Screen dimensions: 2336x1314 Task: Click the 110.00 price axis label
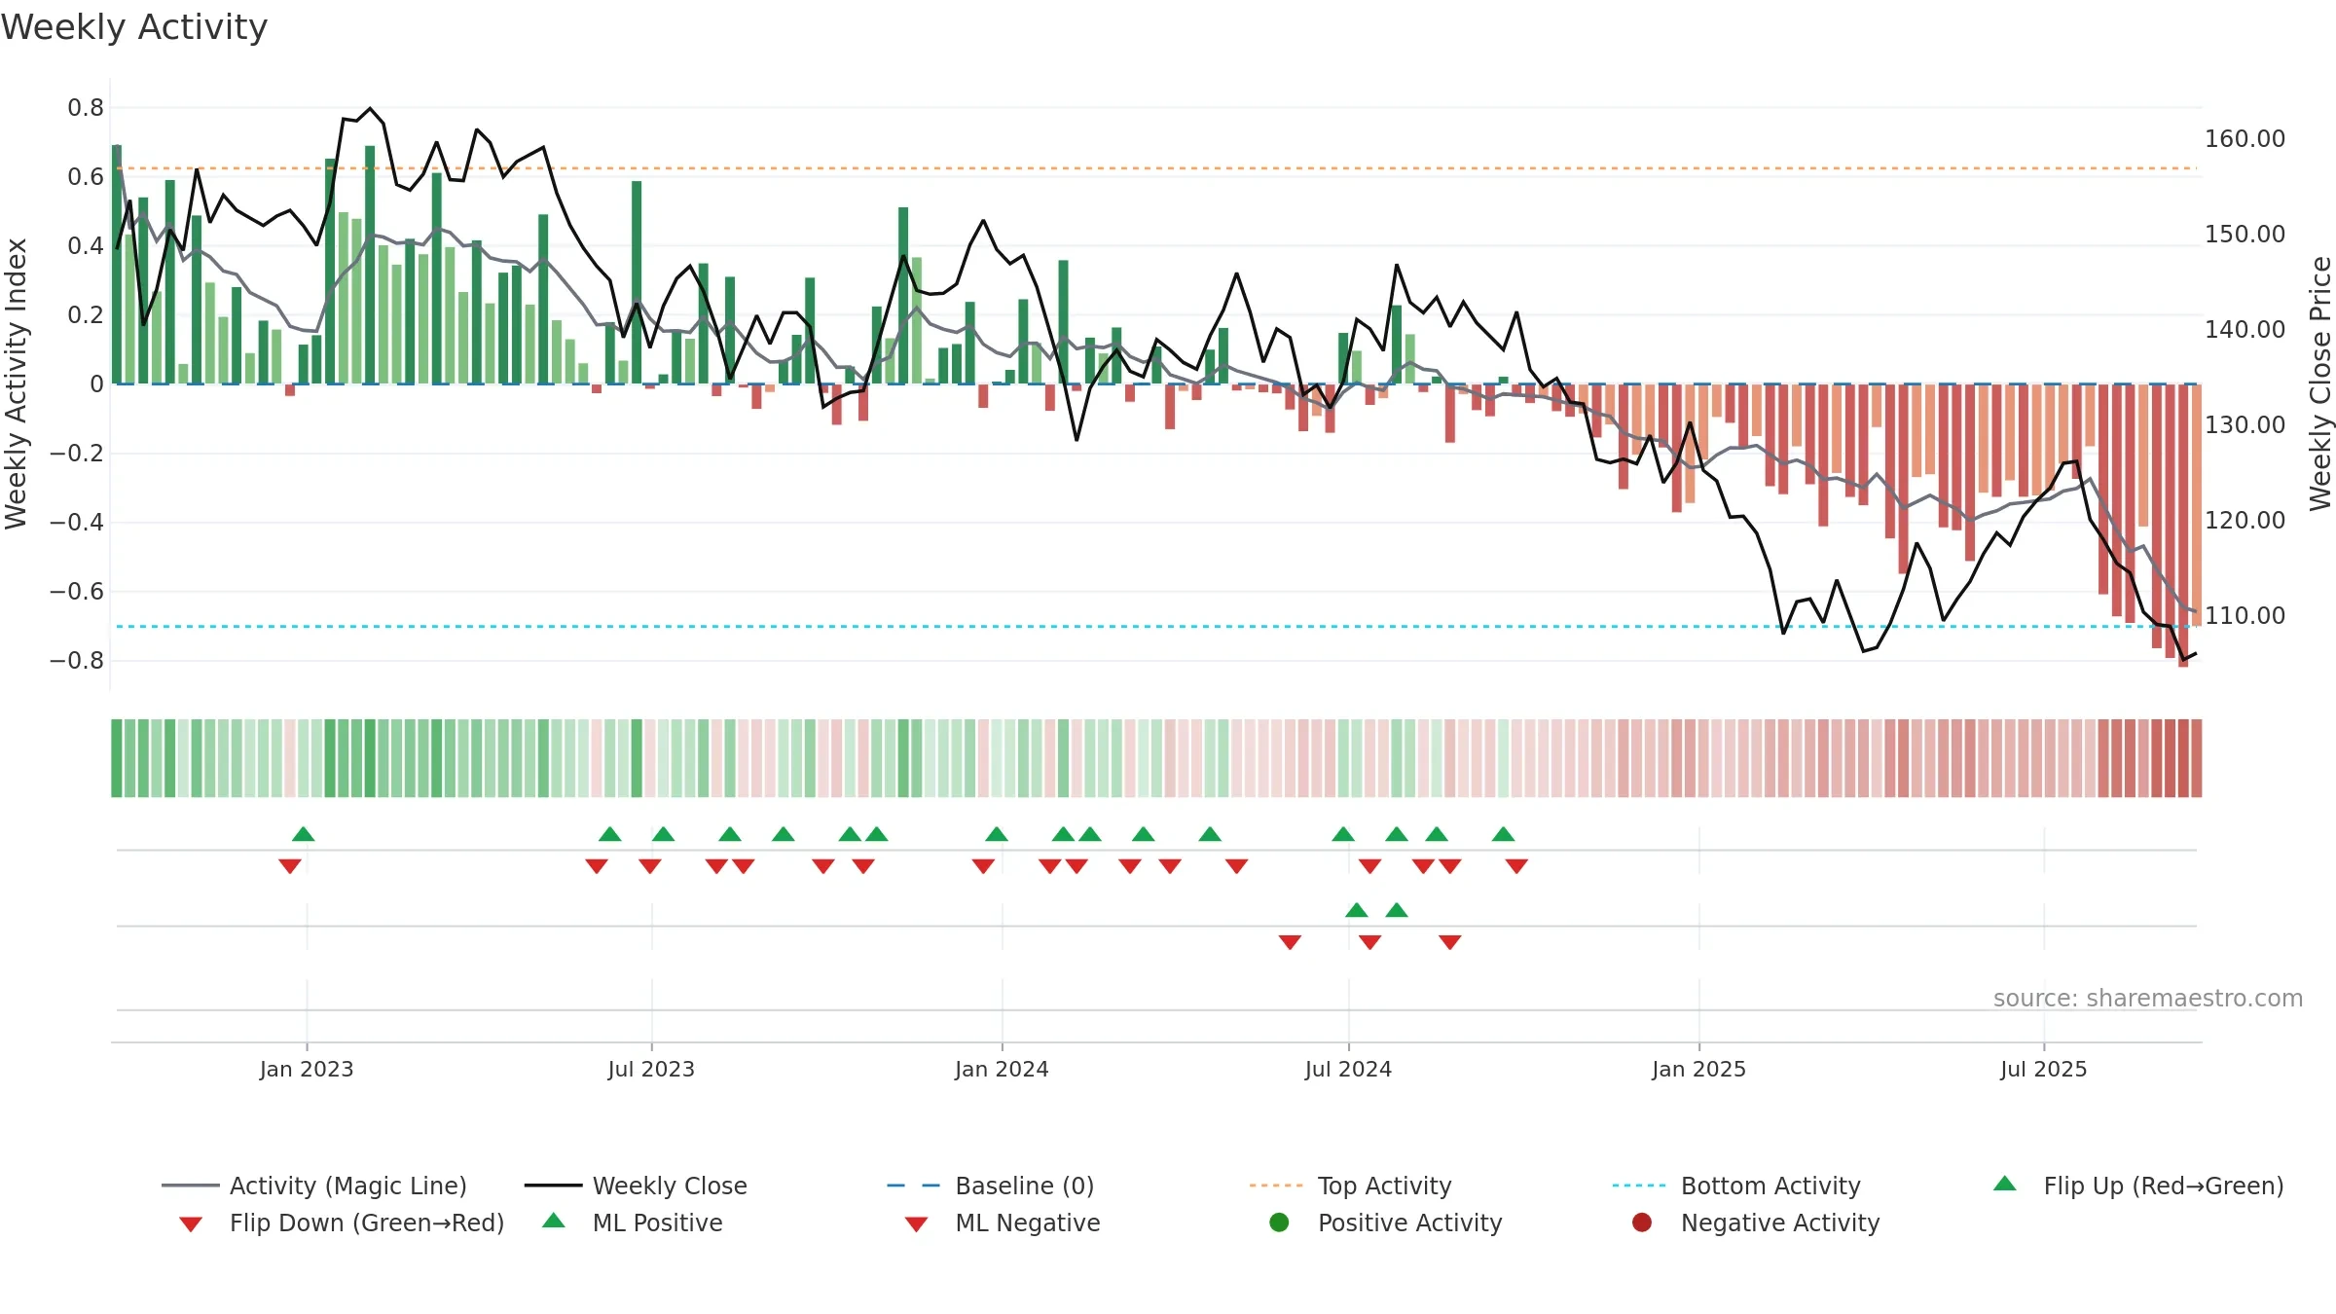coord(2245,616)
